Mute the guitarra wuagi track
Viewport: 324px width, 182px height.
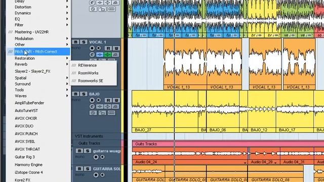(x=79, y=151)
